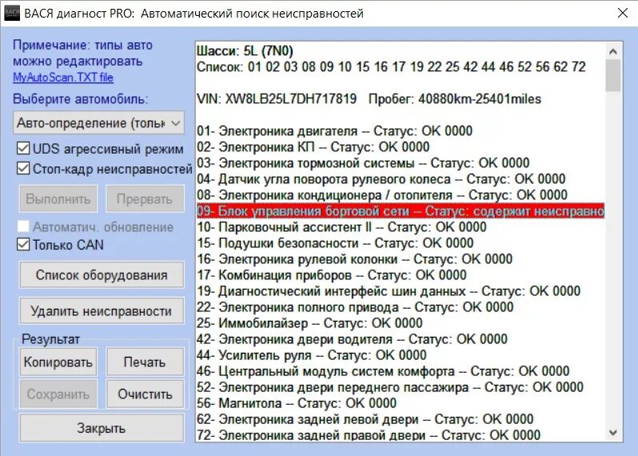
Task: Click the Сохранить button
Action: point(58,394)
